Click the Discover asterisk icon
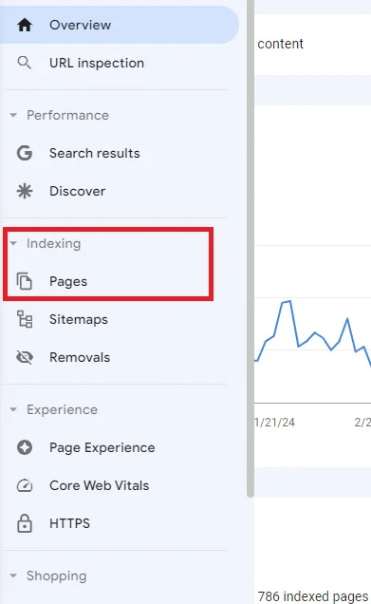Viewport: 371px width, 604px height. click(25, 191)
